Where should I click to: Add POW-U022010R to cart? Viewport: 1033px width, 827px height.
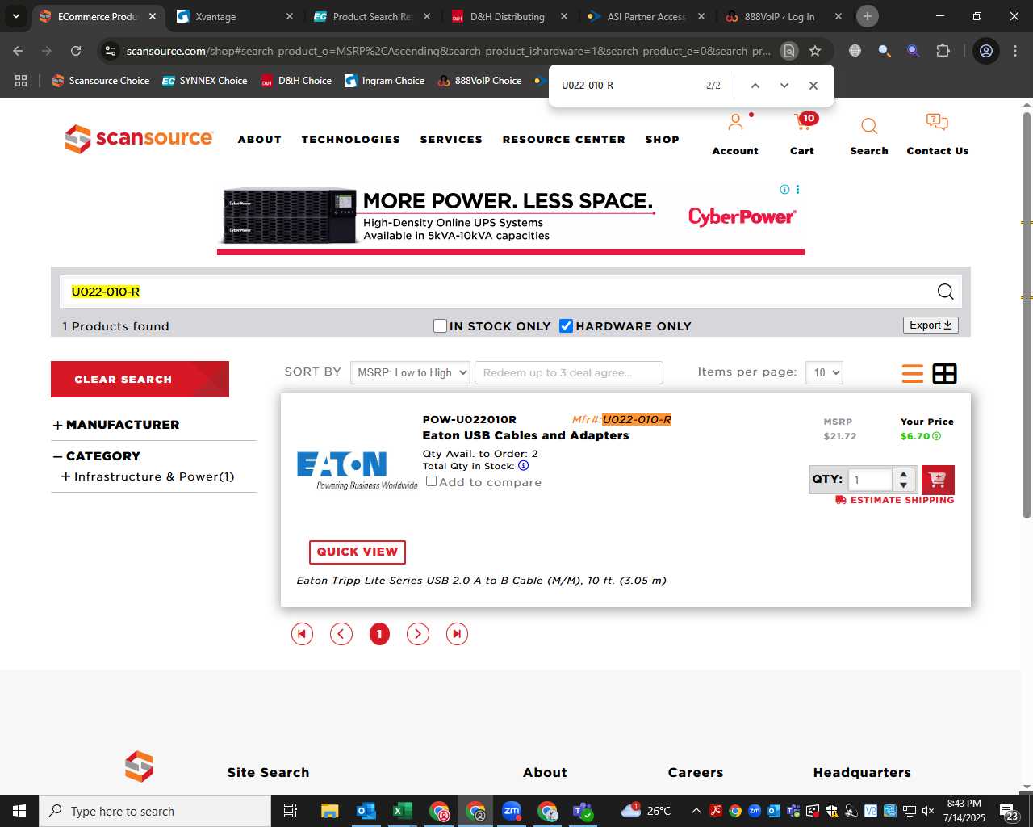tap(938, 480)
